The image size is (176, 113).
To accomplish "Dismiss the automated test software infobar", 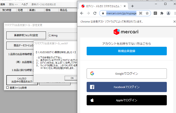I will coord(174,22).
